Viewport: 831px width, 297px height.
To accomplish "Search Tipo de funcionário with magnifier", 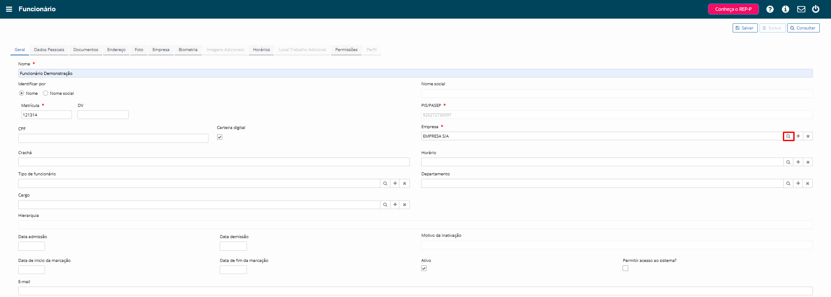I will coord(385,184).
